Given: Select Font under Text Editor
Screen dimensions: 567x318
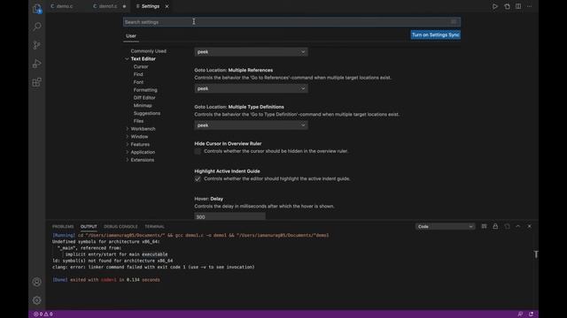Looking at the screenshot, I should [x=138, y=82].
